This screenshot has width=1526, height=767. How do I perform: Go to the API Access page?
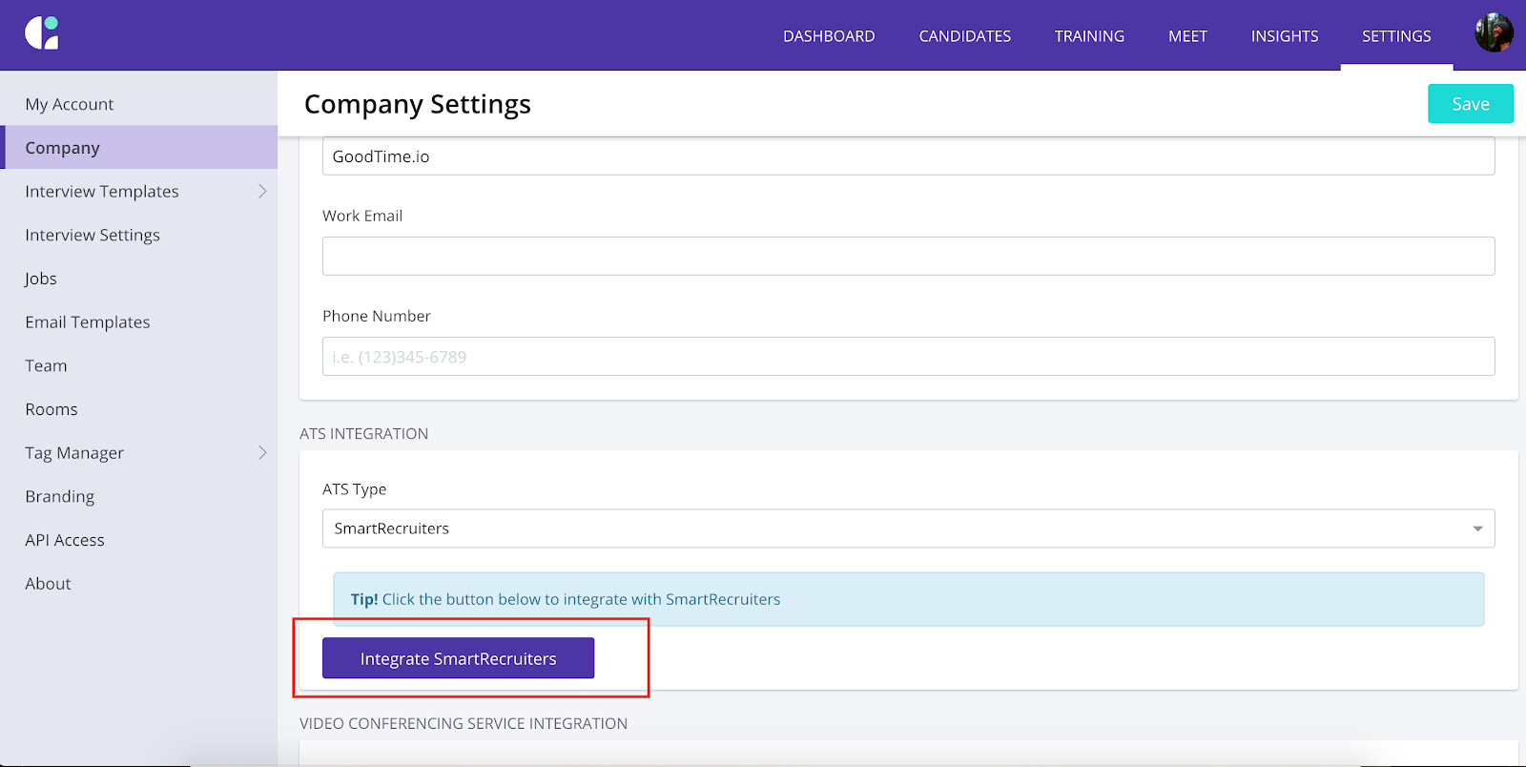(x=65, y=540)
